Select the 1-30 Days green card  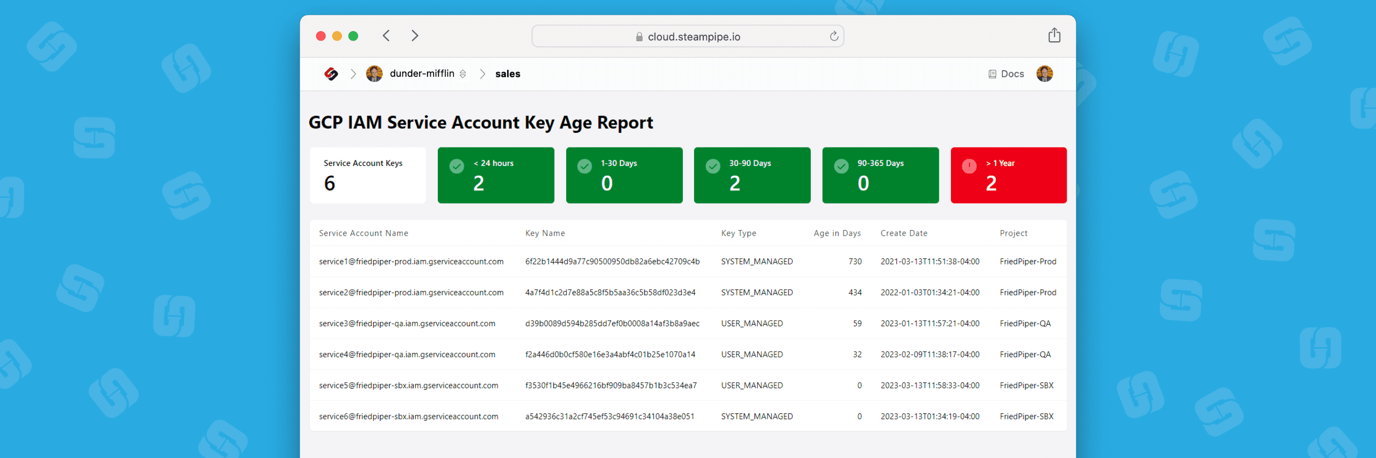(x=624, y=176)
